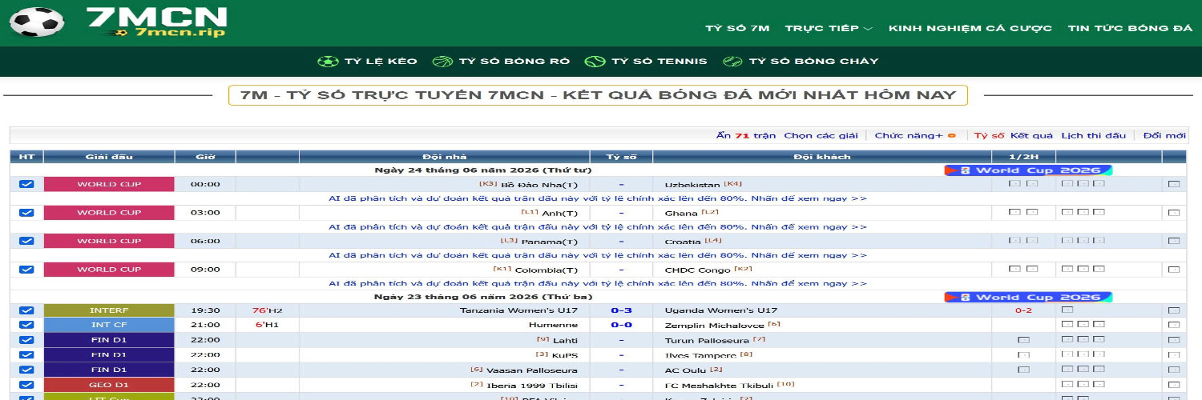The height and width of the screenshot is (400, 1202).
Task: Click the 76' H2 match time
Action: coord(267,310)
